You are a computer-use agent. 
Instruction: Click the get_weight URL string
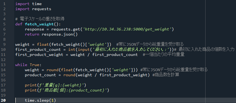point(127,29)
